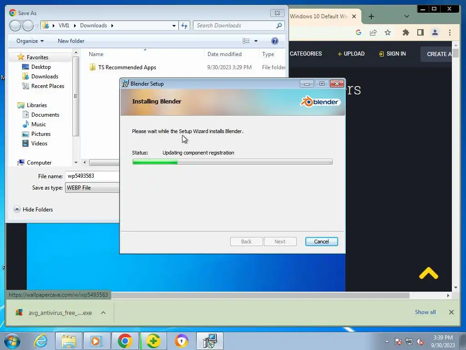The height and width of the screenshot is (350, 466).
Task: Switch to Chrome via taskbar icon
Action: (125, 341)
